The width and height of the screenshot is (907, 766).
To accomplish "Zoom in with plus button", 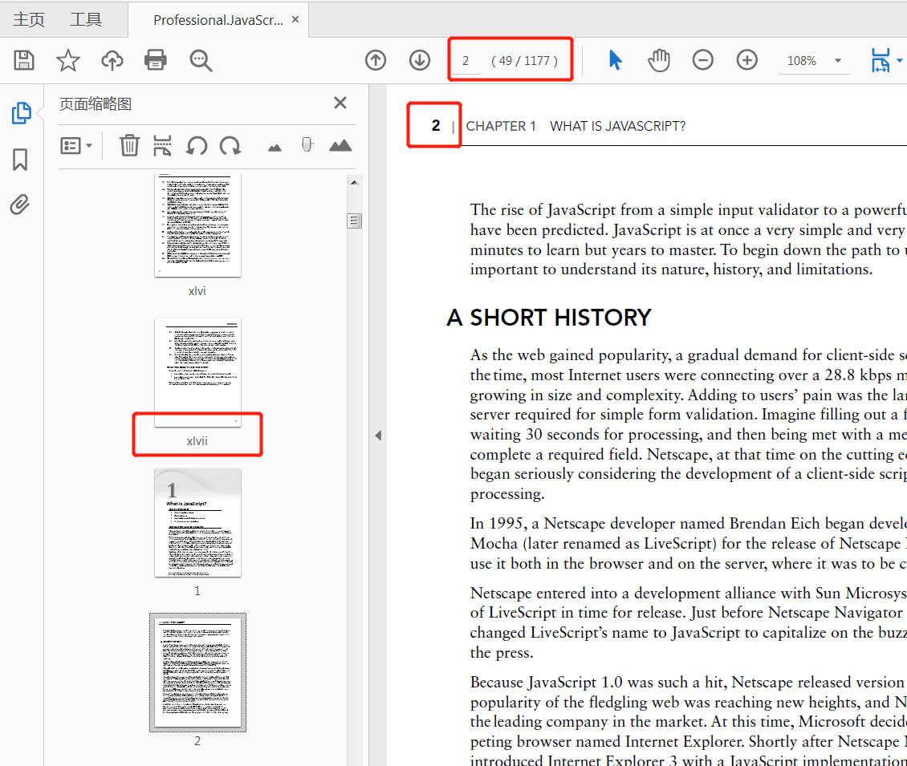I will [746, 60].
